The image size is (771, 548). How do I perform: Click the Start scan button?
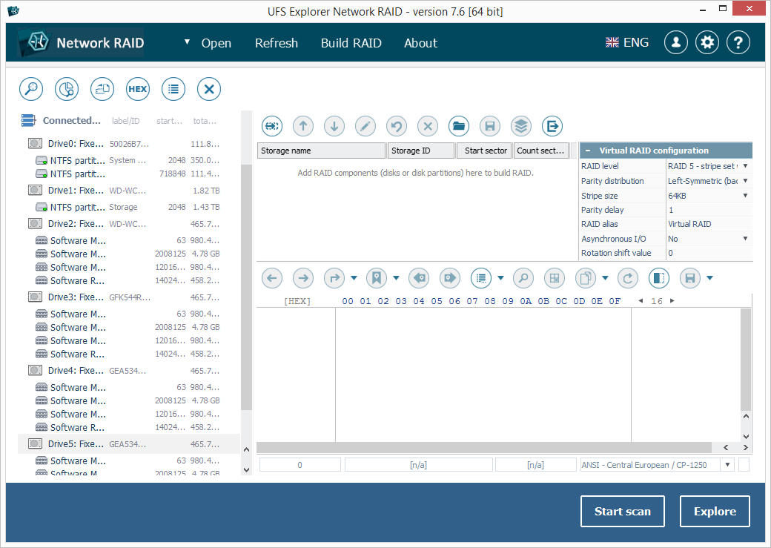click(623, 511)
